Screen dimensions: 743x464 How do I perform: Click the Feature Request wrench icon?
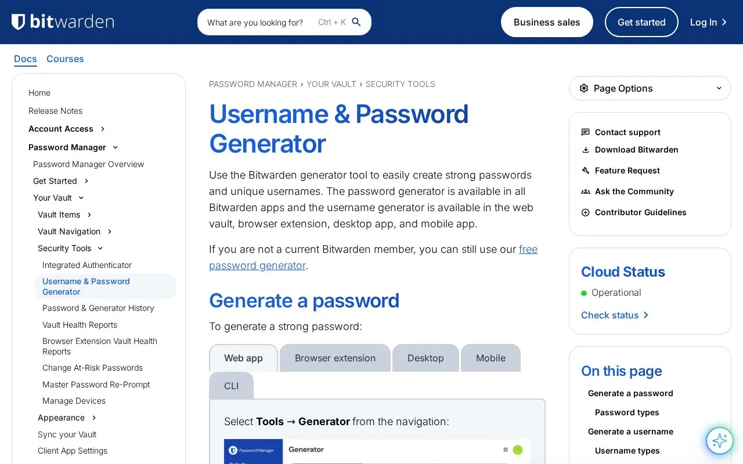[586, 171]
